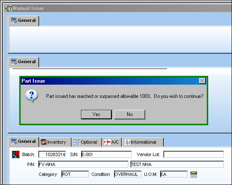The height and width of the screenshot is (185, 232).
Task: Click the 'Do you wish to continue?' message
Action: (x=179, y=96)
